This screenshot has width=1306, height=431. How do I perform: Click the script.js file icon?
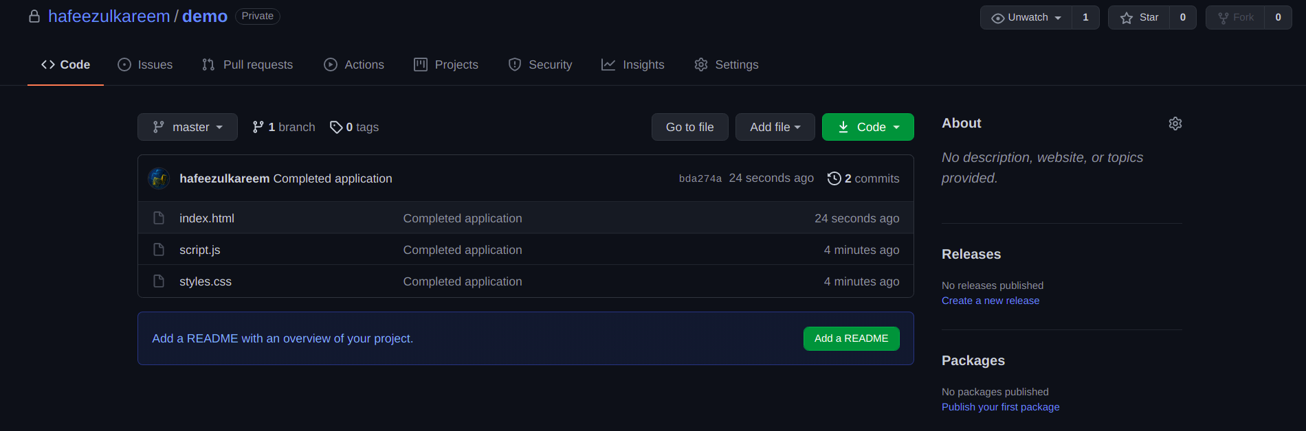[159, 250]
